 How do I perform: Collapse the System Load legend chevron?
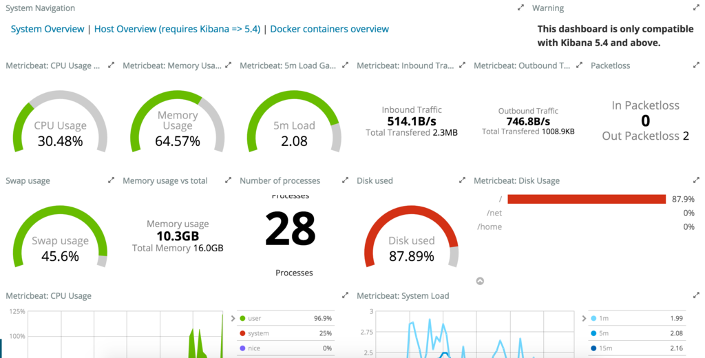[584, 319]
